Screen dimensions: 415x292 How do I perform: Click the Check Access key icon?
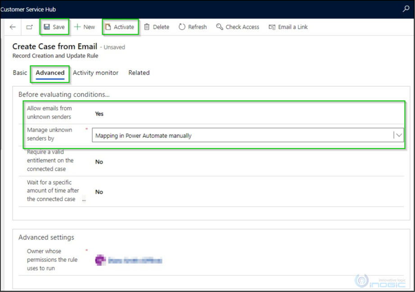(x=220, y=27)
